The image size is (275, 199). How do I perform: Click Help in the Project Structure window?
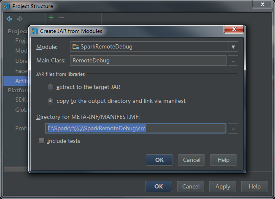(255, 186)
